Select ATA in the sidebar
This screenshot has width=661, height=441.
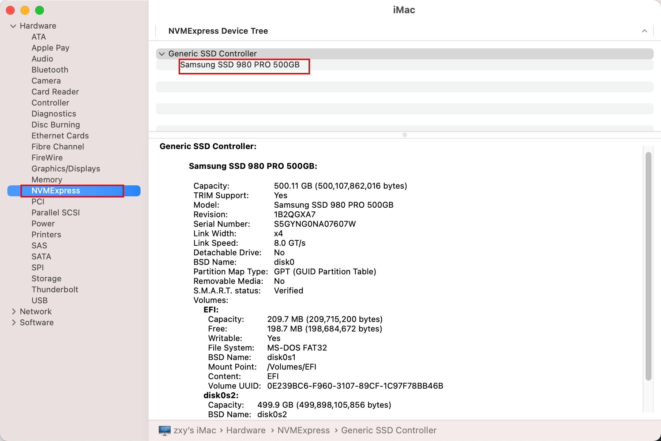(x=38, y=37)
